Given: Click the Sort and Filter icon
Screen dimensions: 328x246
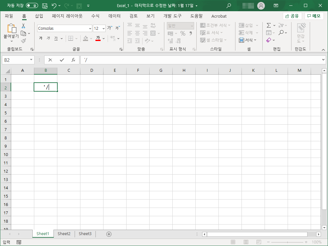Looking at the screenshot, I should [x=281, y=25].
